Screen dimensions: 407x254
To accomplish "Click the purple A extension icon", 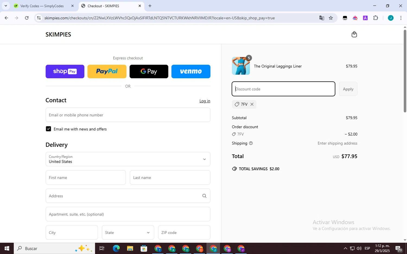I will [x=365, y=18].
